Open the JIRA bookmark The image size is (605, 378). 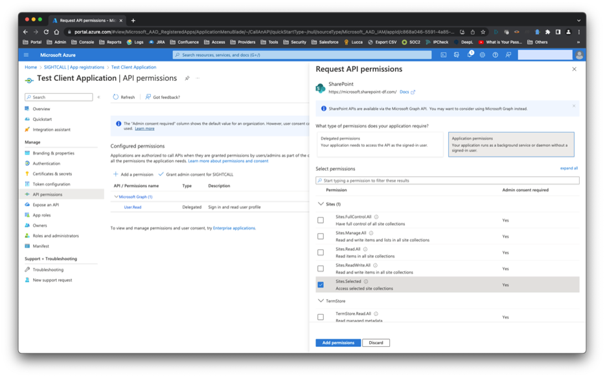[x=157, y=43]
